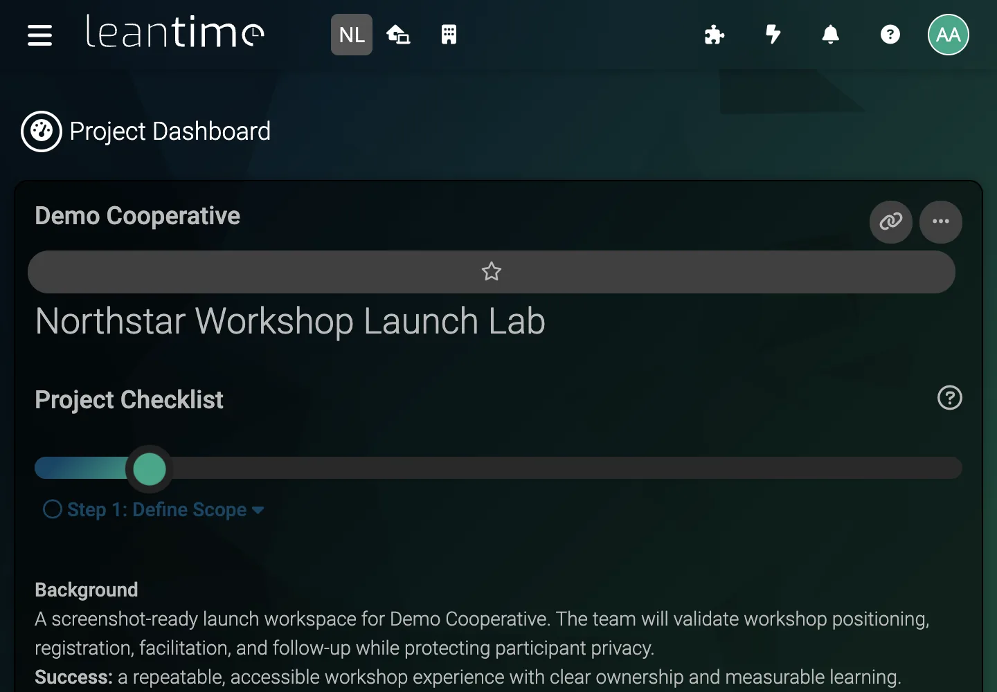Viewport: 997px width, 692px height.
Task: Open the three-dots project options menu
Action: coord(941,222)
